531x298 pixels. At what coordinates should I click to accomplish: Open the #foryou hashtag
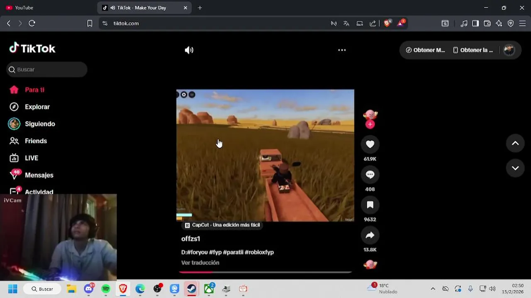coord(197,252)
